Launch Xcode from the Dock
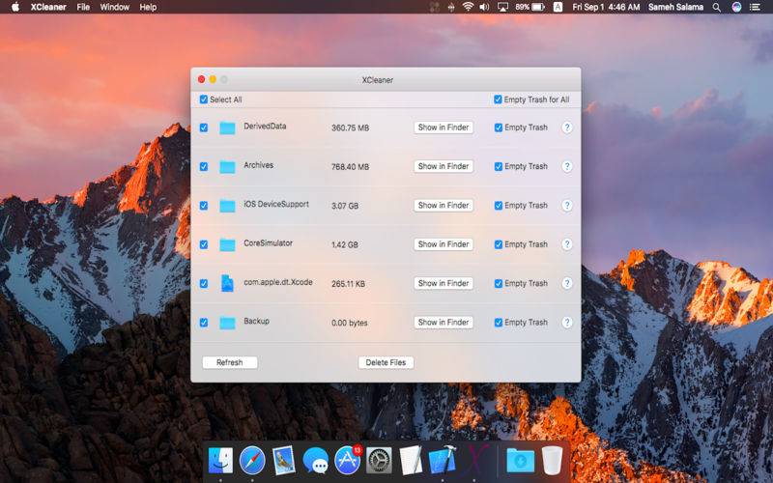Screen dimensions: 773x483 coord(443,460)
